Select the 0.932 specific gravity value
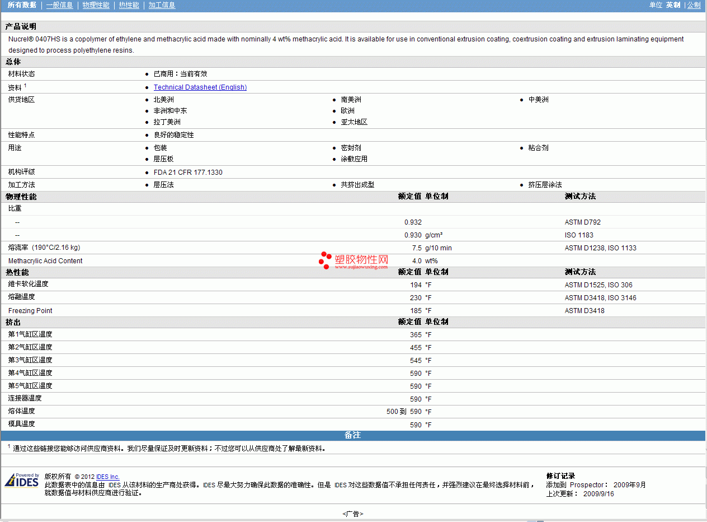This screenshot has width=707, height=522. point(413,222)
